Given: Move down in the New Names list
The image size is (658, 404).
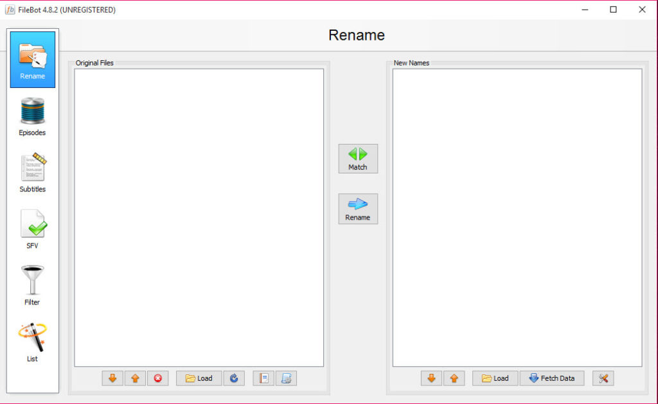Looking at the screenshot, I should click(x=431, y=378).
